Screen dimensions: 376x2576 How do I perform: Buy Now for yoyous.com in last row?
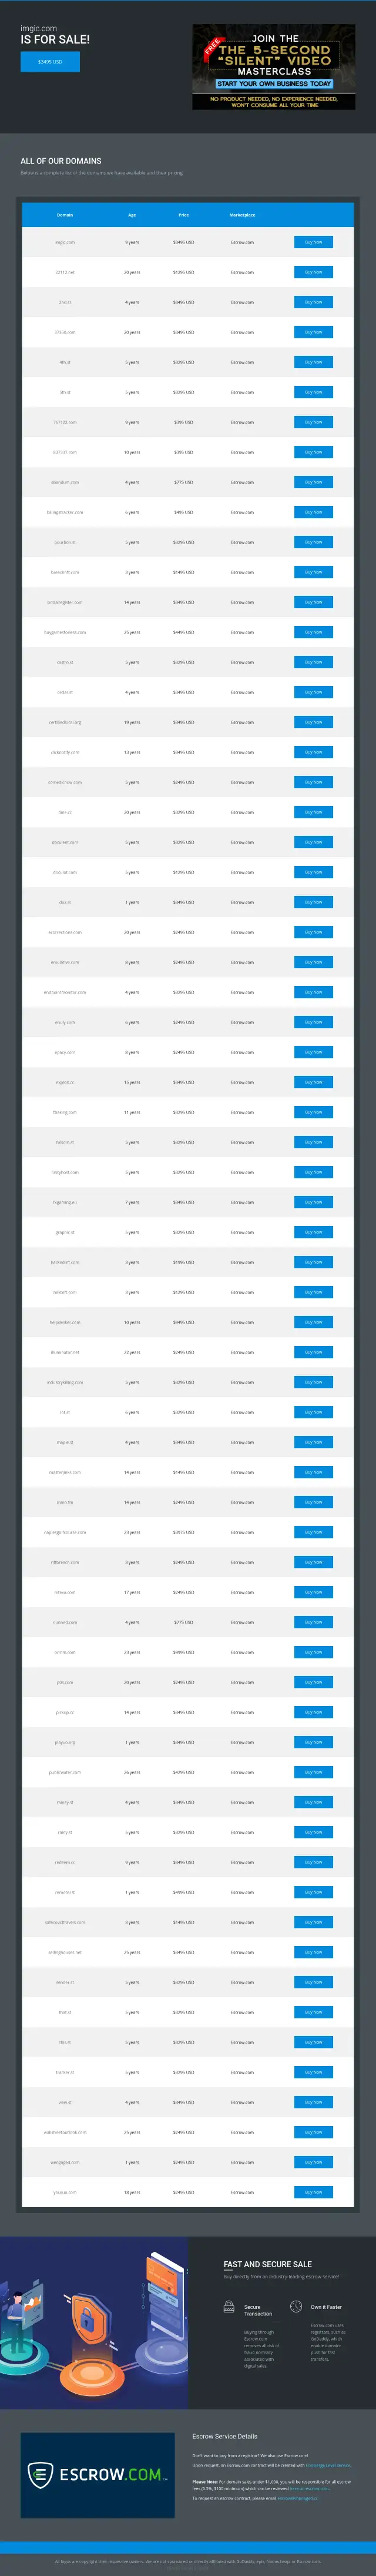pos(314,2192)
